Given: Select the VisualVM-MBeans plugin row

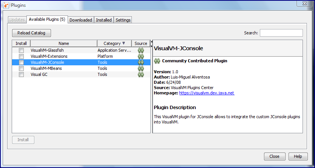Looking at the screenshot, I should click(81, 68).
